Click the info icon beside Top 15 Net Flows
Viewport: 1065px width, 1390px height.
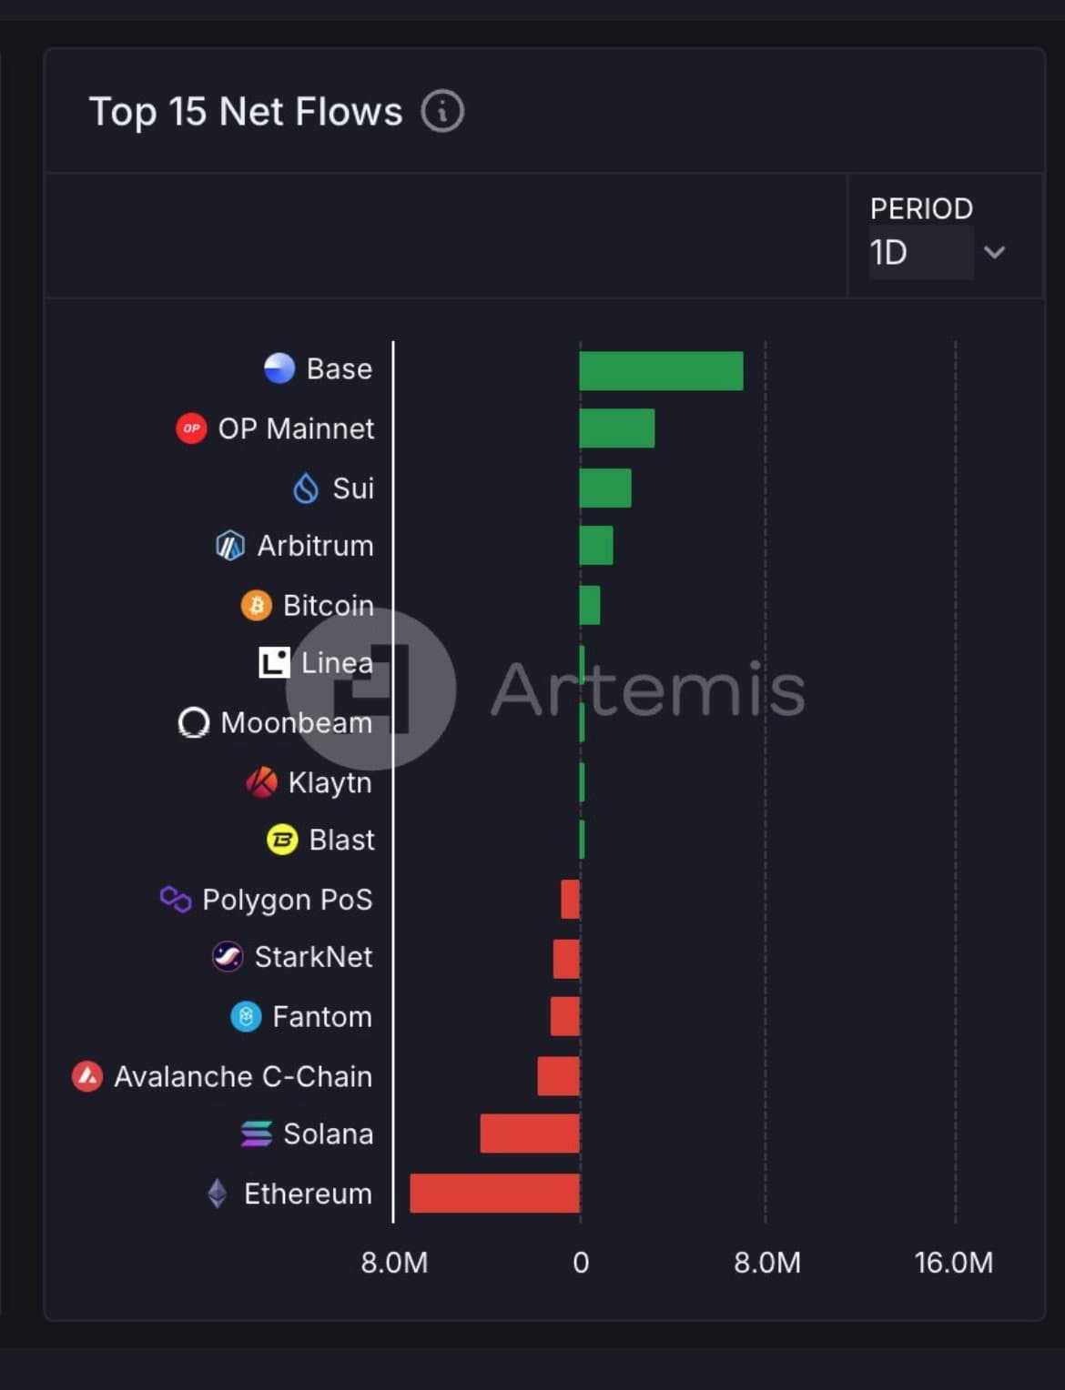tap(442, 112)
